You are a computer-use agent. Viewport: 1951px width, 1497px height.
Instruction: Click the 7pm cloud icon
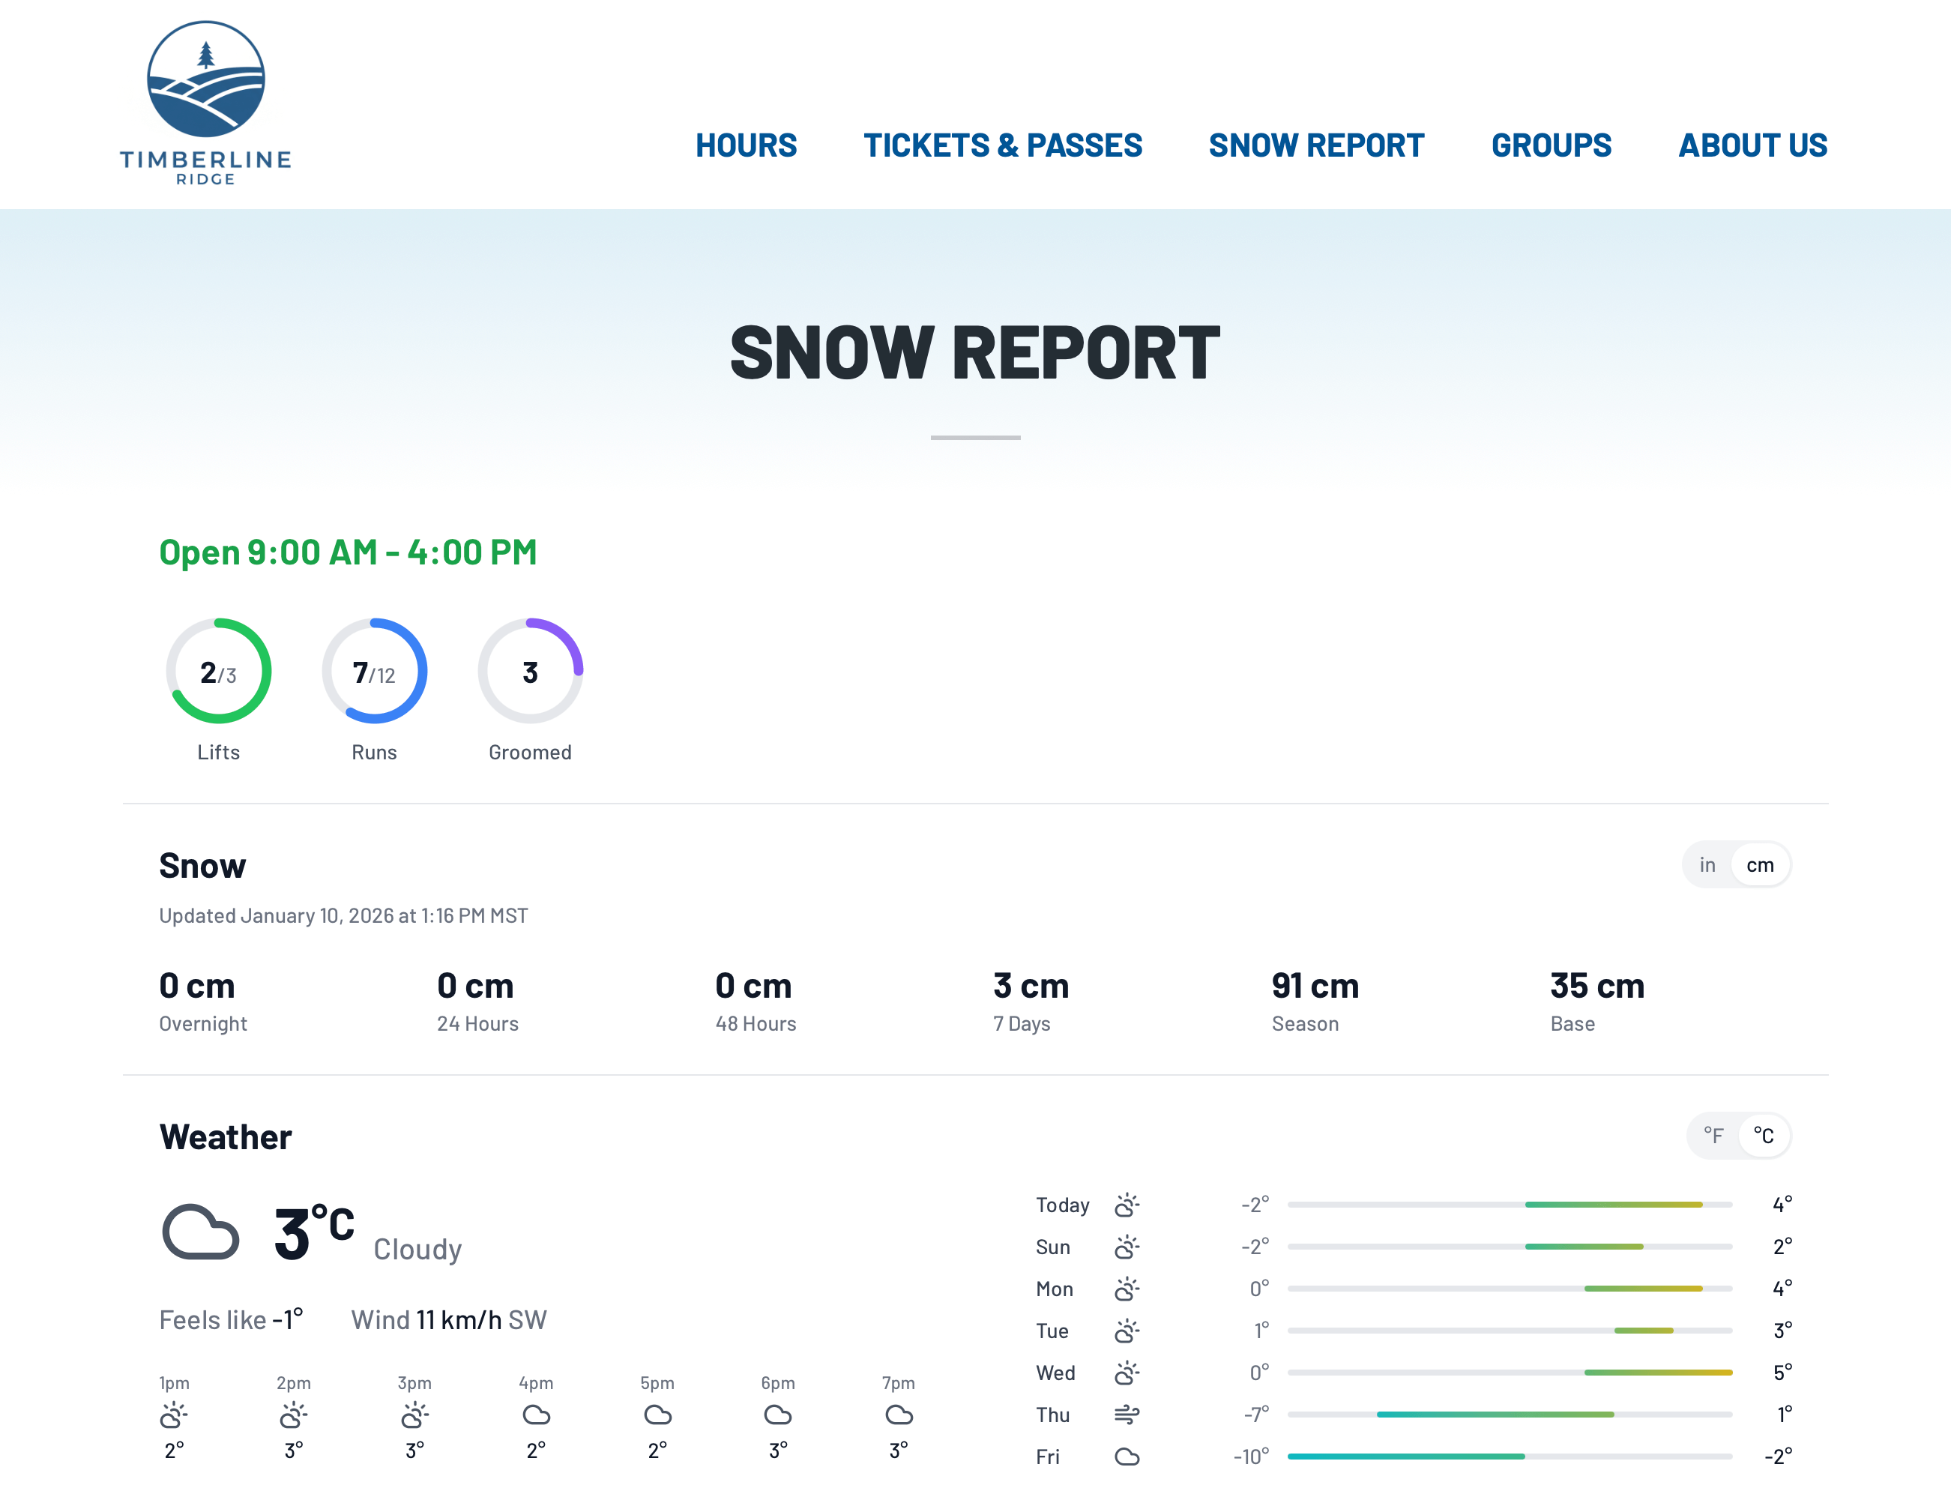[899, 1415]
